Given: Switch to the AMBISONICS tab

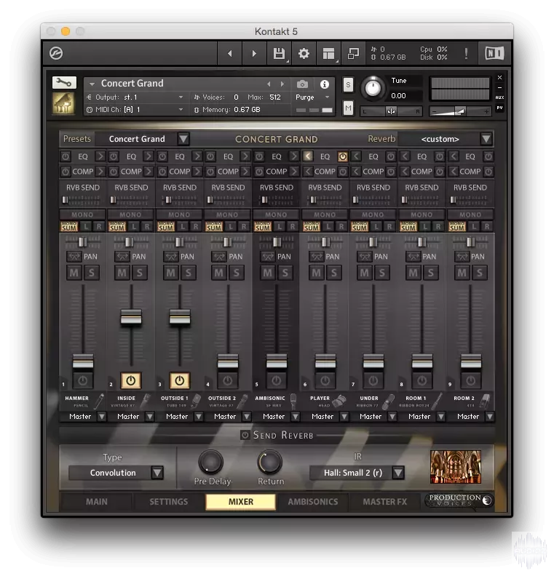Looking at the screenshot, I should (x=313, y=502).
